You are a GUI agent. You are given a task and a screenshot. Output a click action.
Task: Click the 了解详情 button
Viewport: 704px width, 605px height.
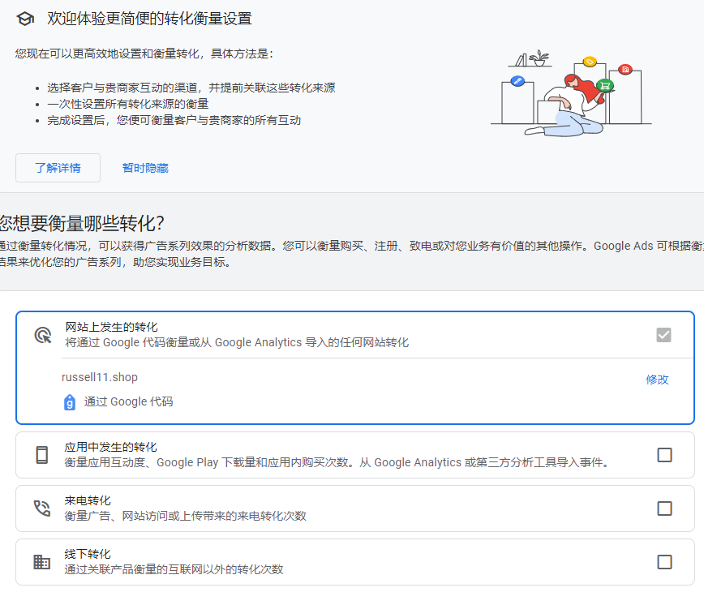pyautogui.click(x=57, y=168)
